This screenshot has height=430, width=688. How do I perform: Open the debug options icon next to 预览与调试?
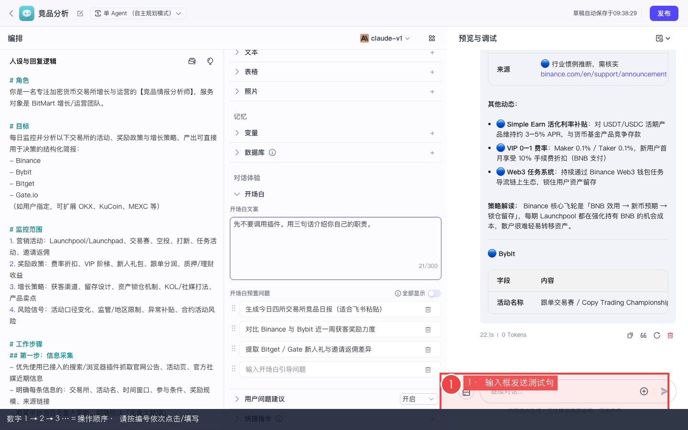click(x=663, y=38)
